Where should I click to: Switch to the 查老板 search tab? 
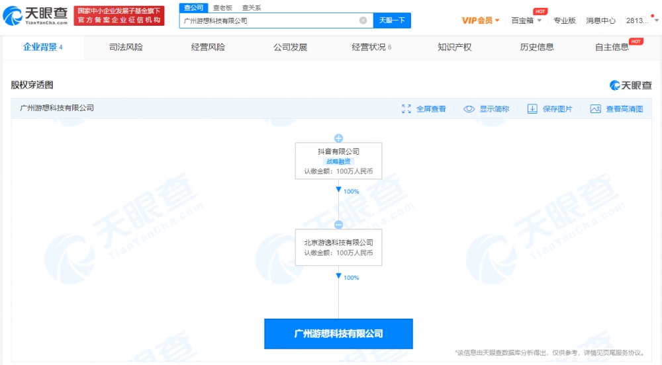pos(222,7)
